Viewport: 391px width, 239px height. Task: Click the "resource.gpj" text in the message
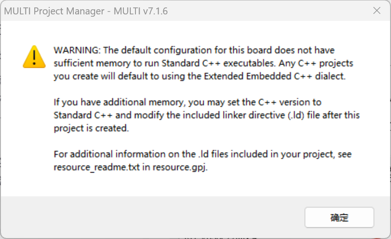pos(180,167)
